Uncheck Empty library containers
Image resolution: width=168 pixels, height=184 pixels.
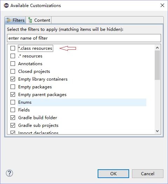[13, 79]
